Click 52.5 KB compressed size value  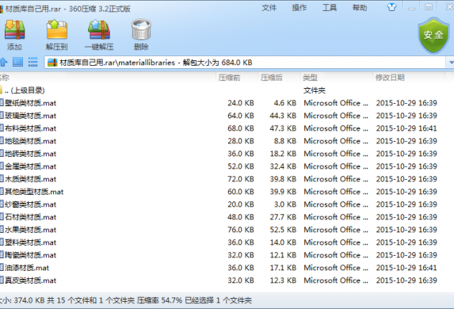[x=283, y=230]
